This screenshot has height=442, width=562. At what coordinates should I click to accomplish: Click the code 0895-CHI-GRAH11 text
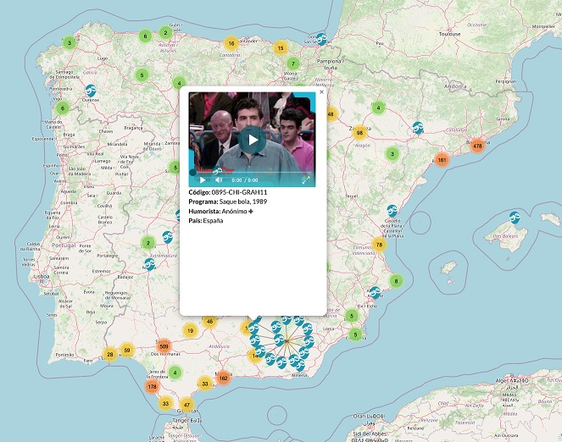[x=239, y=192]
